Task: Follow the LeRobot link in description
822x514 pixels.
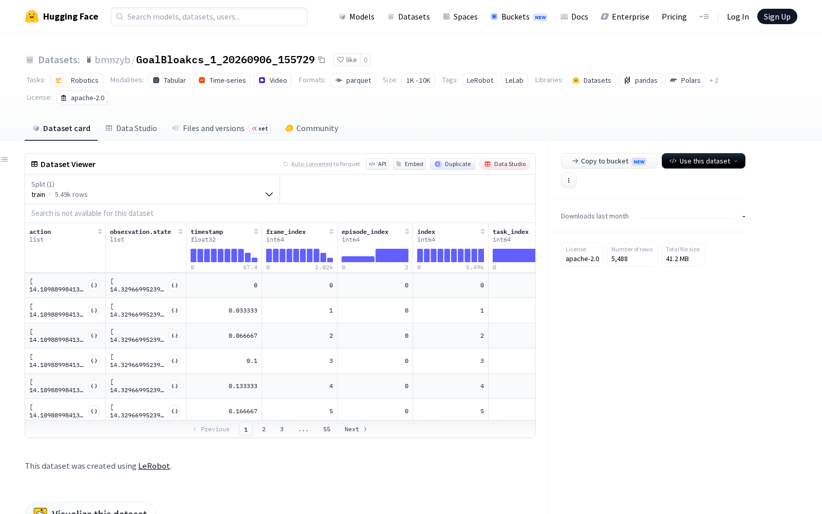Action: [154, 466]
